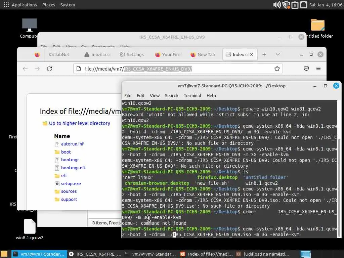
Task: Switch to IR5_CCSA_X64FRE taskbar window
Action: coord(95,254)
